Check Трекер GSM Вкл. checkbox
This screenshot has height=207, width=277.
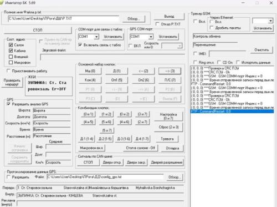click(195, 22)
